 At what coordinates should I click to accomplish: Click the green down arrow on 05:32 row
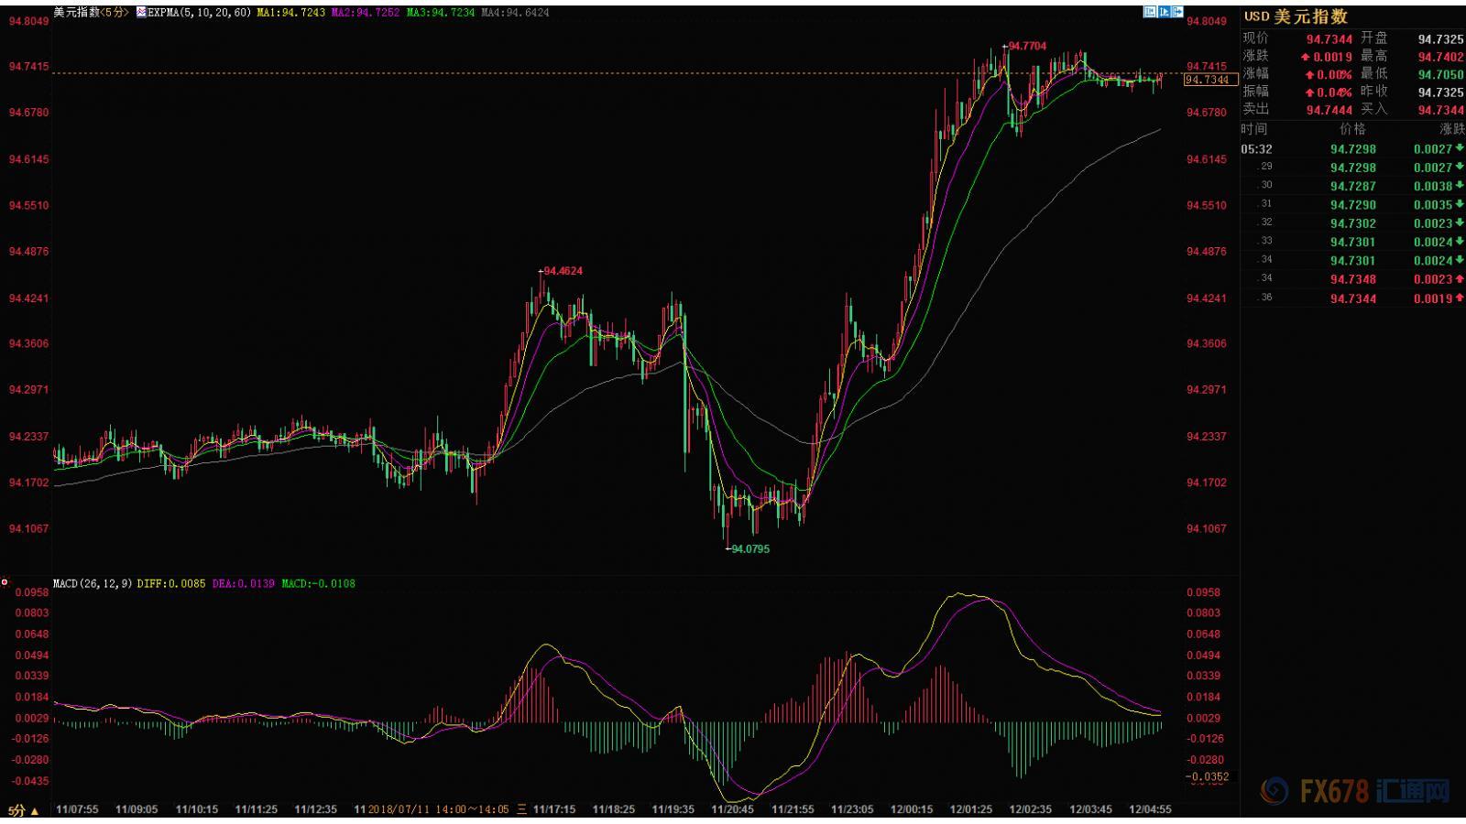(x=1459, y=148)
